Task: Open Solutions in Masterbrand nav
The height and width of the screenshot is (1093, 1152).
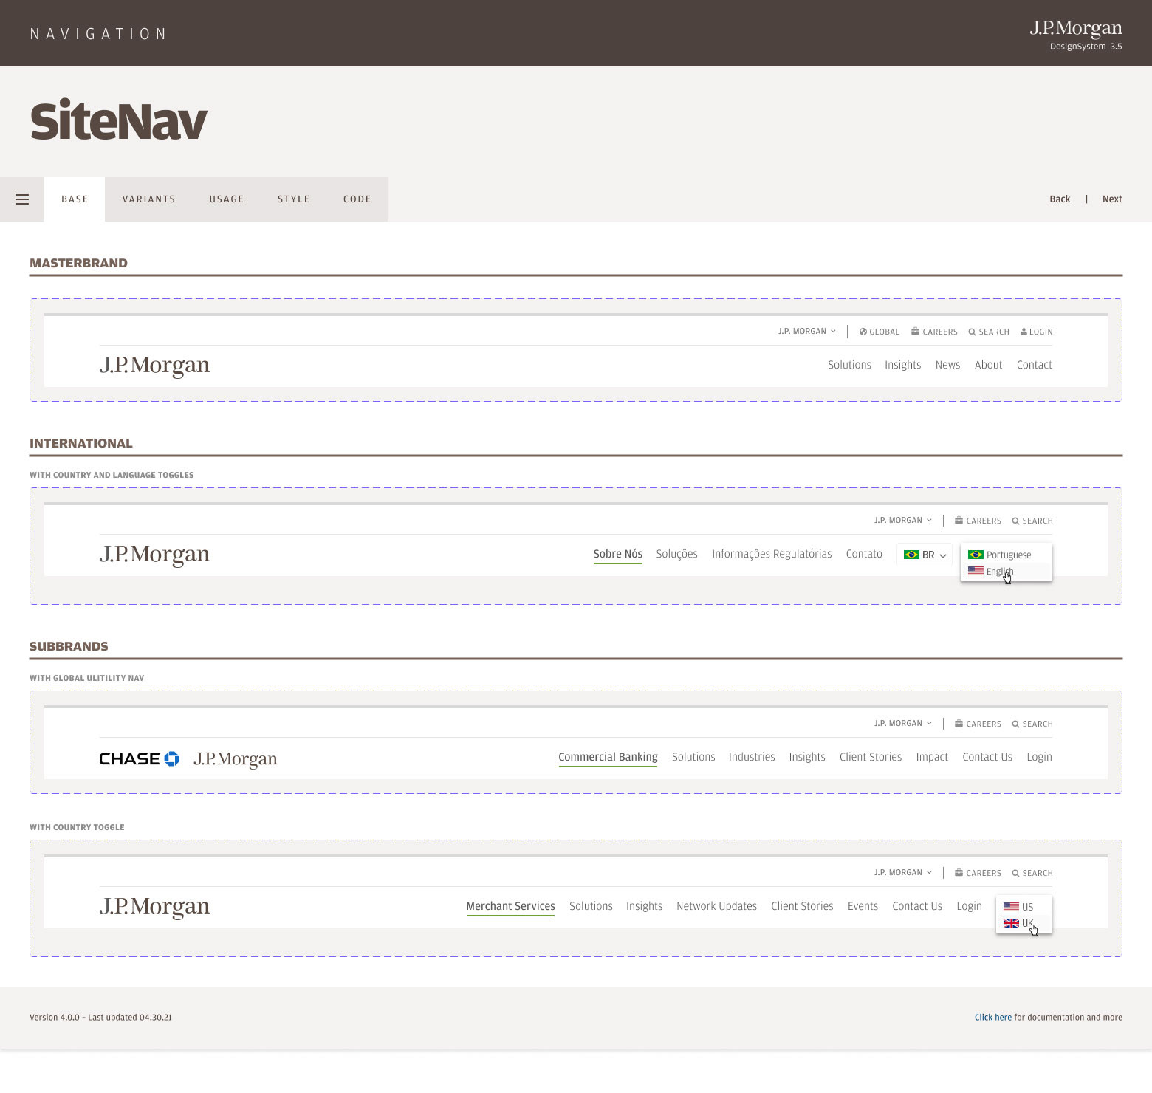Action: click(x=849, y=365)
